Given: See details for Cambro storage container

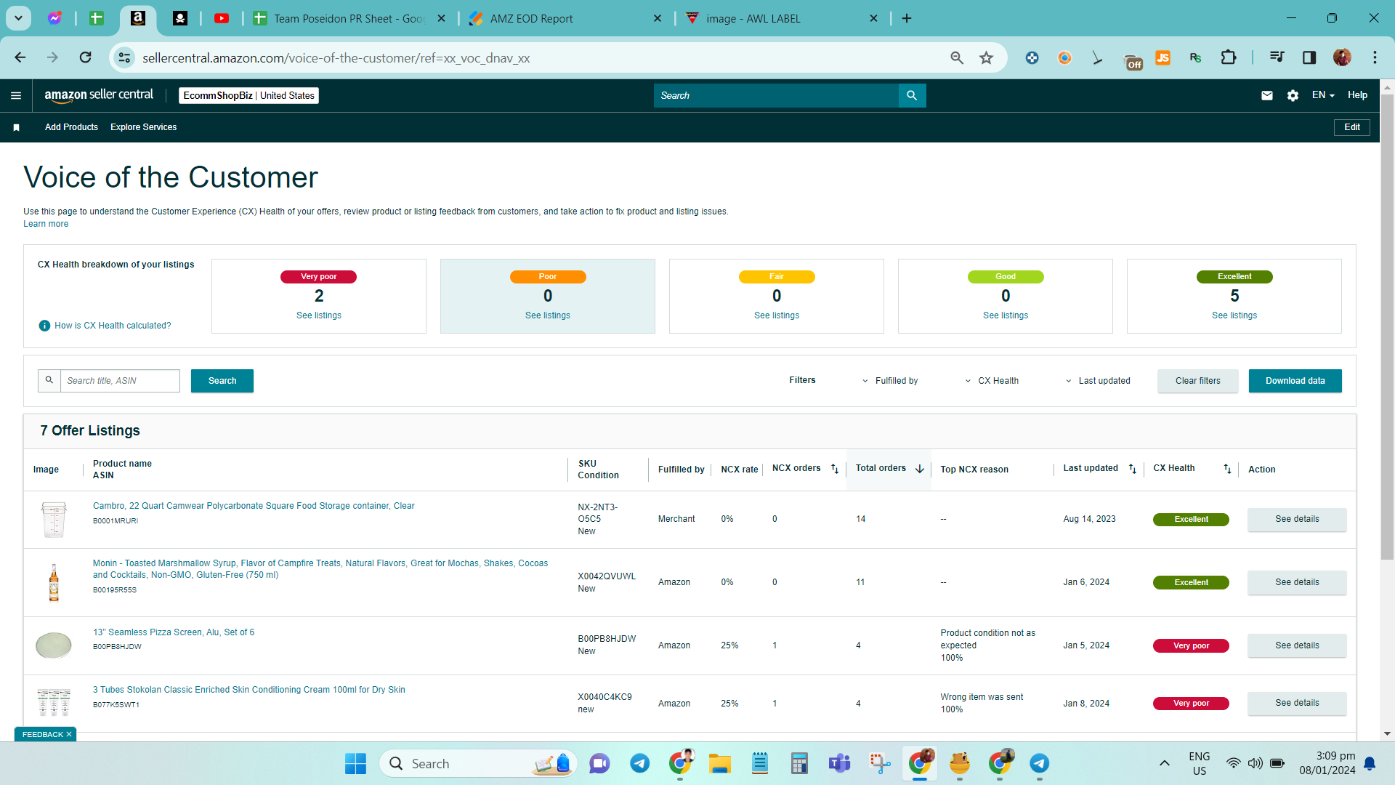Looking at the screenshot, I should pos(1297,519).
